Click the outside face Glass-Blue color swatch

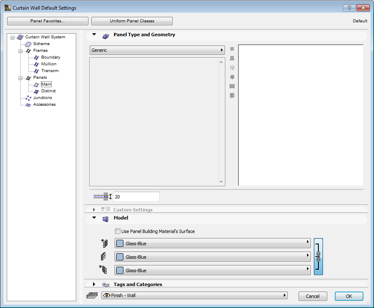coord(120,244)
